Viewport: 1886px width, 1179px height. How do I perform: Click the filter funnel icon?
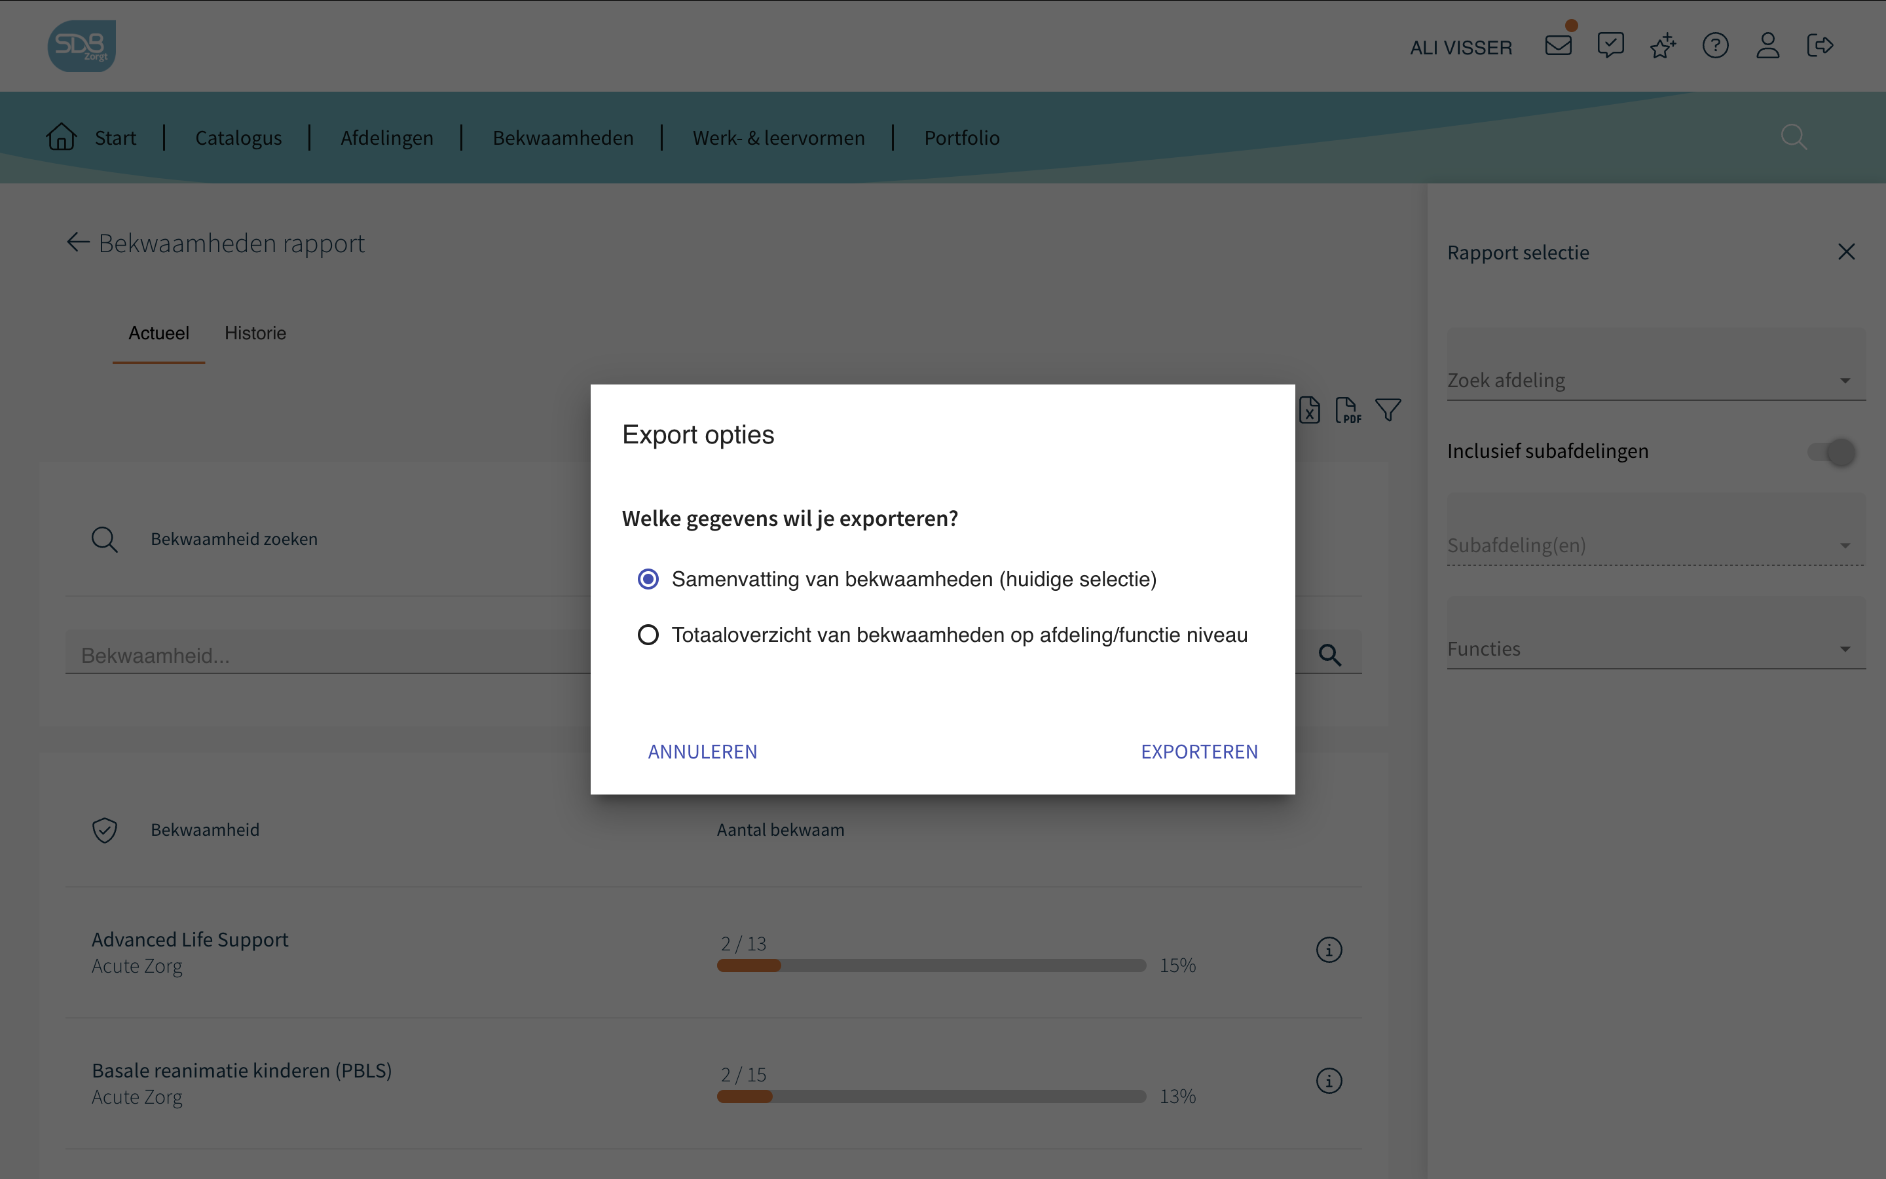click(1388, 410)
